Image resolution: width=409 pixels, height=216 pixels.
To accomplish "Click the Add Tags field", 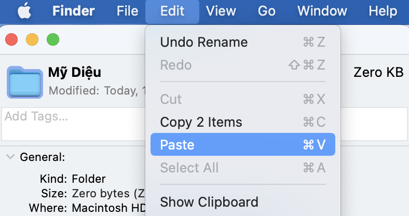I will pyautogui.click(x=73, y=124).
